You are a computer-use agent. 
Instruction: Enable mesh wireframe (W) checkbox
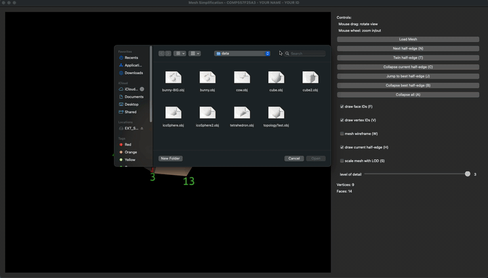point(342,134)
